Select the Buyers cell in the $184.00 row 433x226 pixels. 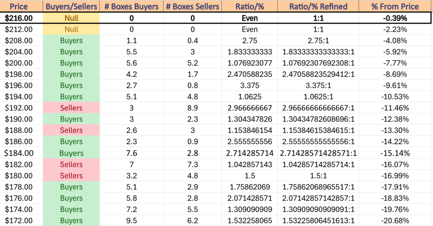pyautogui.click(x=71, y=153)
